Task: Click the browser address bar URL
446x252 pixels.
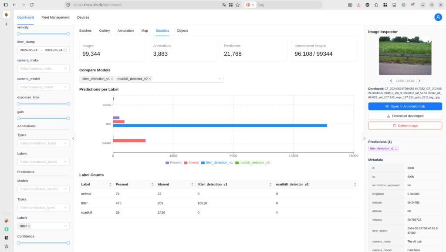Action: (x=97, y=5)
